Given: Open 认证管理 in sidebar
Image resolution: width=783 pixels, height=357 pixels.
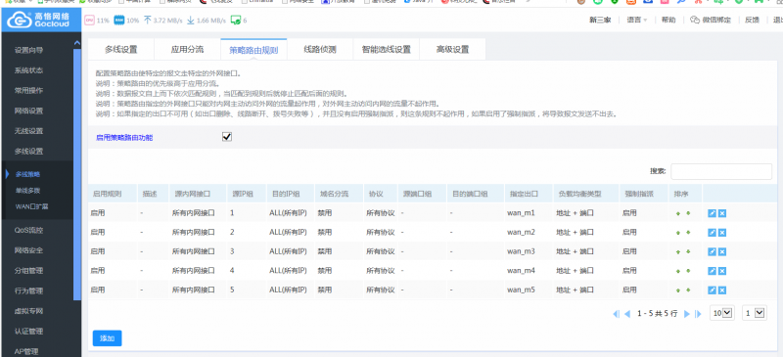Looking at the screenshot, I should tap(28, 331).
